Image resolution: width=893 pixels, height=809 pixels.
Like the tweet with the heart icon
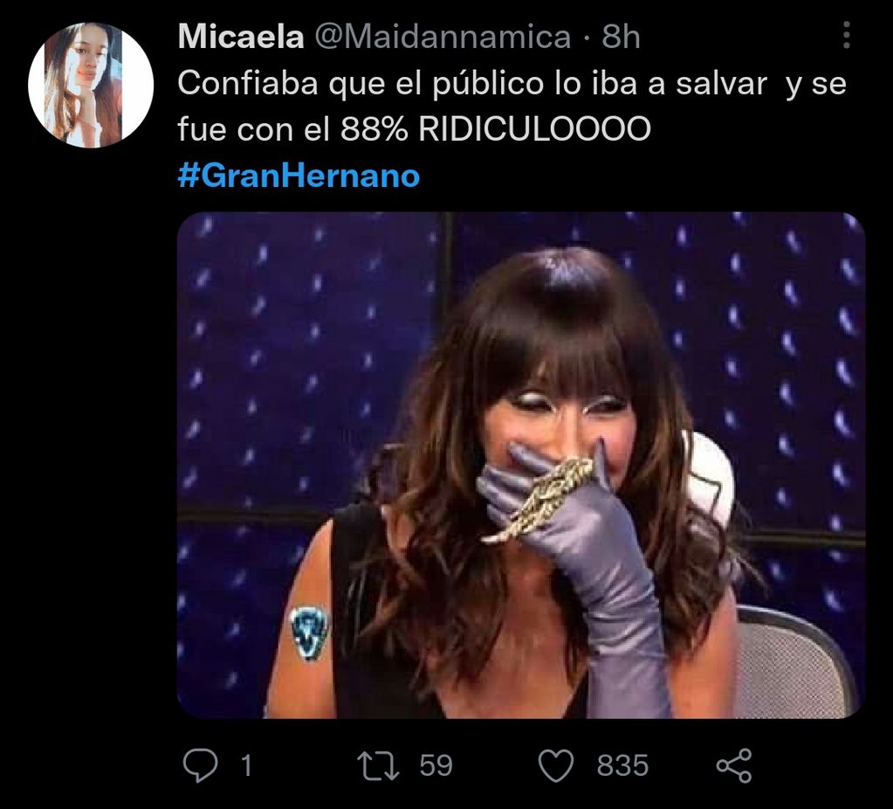(556, 765)
